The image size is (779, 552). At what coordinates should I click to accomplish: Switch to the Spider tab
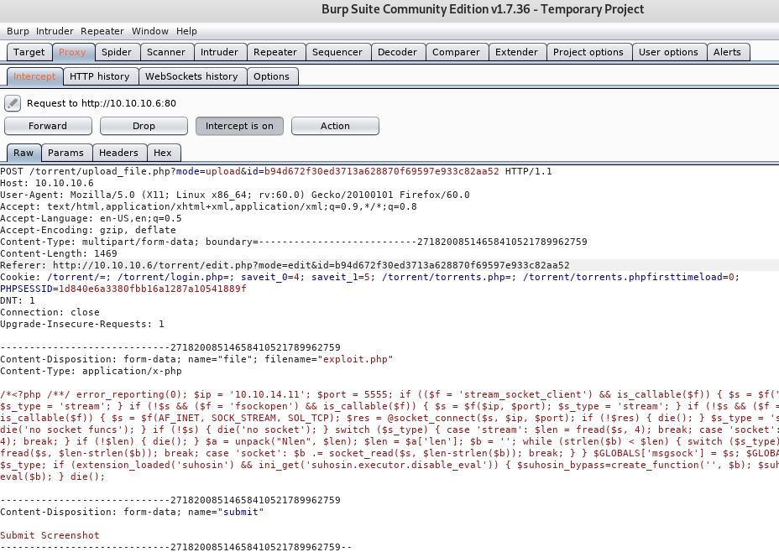[x=117, y=52]
